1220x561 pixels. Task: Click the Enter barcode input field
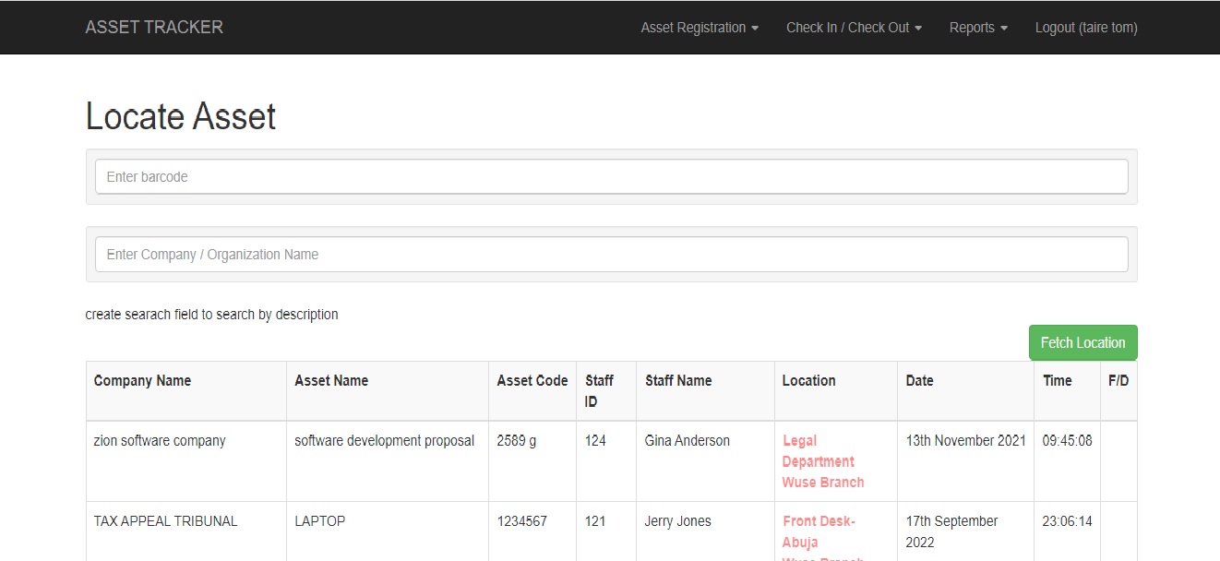[611, 176]
